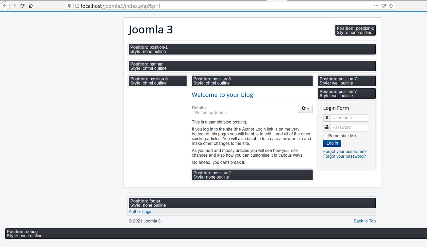Jump to top via Back to Top link

tap(365, 221)
